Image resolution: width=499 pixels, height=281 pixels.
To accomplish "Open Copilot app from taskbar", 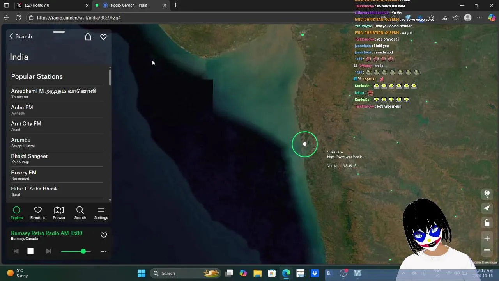I will (x=243, y=273).
